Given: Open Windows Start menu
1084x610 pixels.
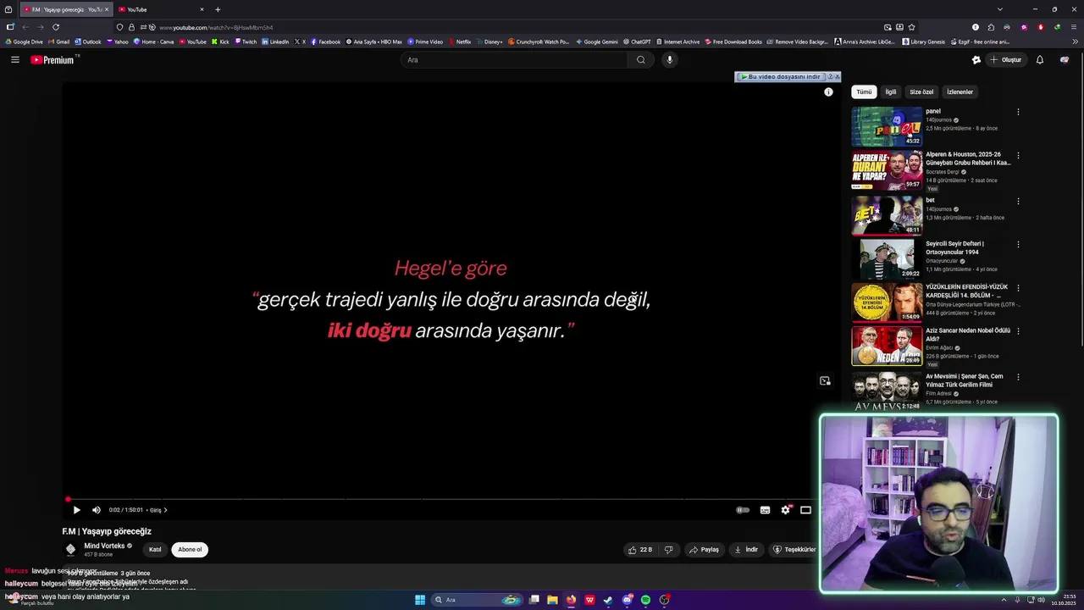Looking at the screenshot, I should tap(420, 600).
